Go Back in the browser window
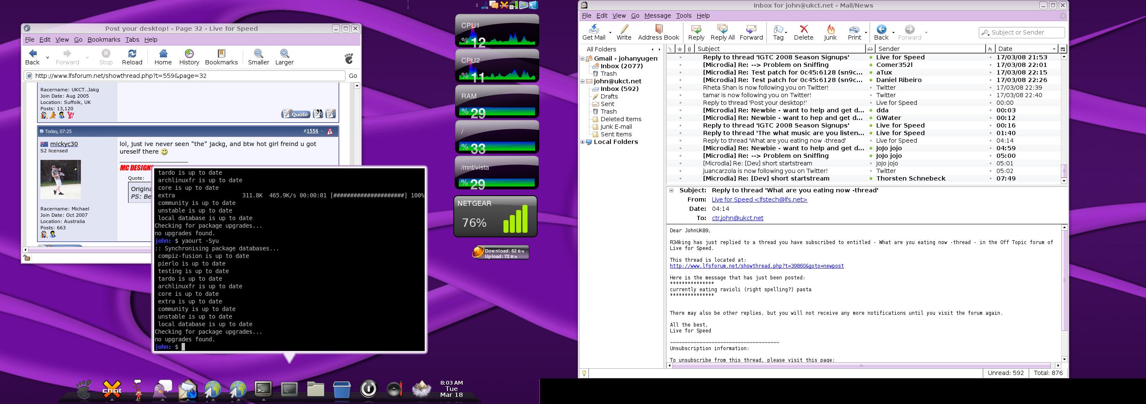Image resolution: width=1146 pixels, height=404 pixels. 32,57
